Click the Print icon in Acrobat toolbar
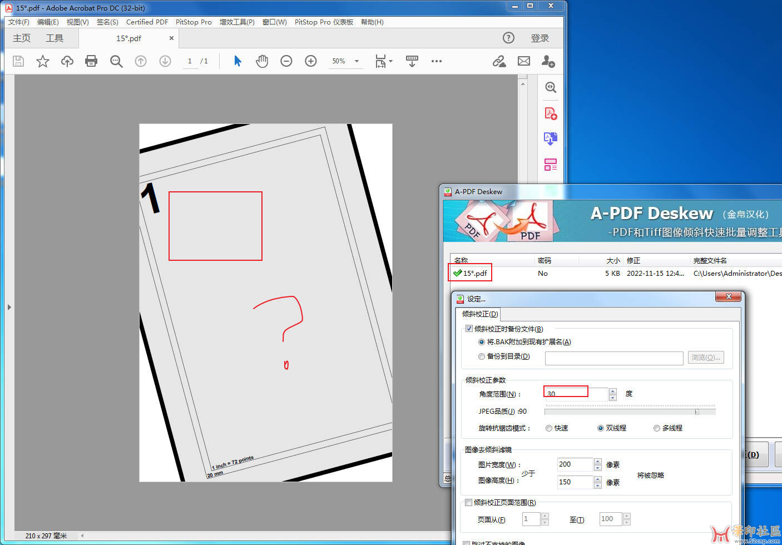Screen dimensions: 782x545 point(91,61)
